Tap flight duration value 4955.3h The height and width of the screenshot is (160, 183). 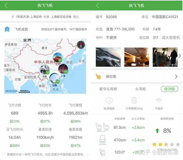tap(45, 113)
